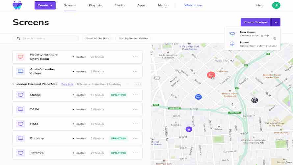Select the red screen marker on map
293x165 pixels.
click(x=211, y=75)
